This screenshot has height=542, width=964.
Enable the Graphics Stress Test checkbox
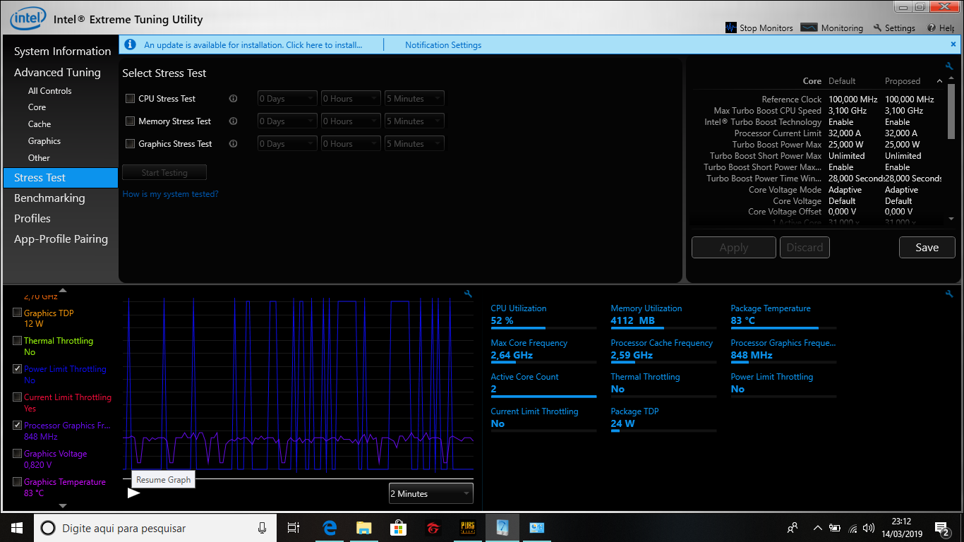coord(130,144)
